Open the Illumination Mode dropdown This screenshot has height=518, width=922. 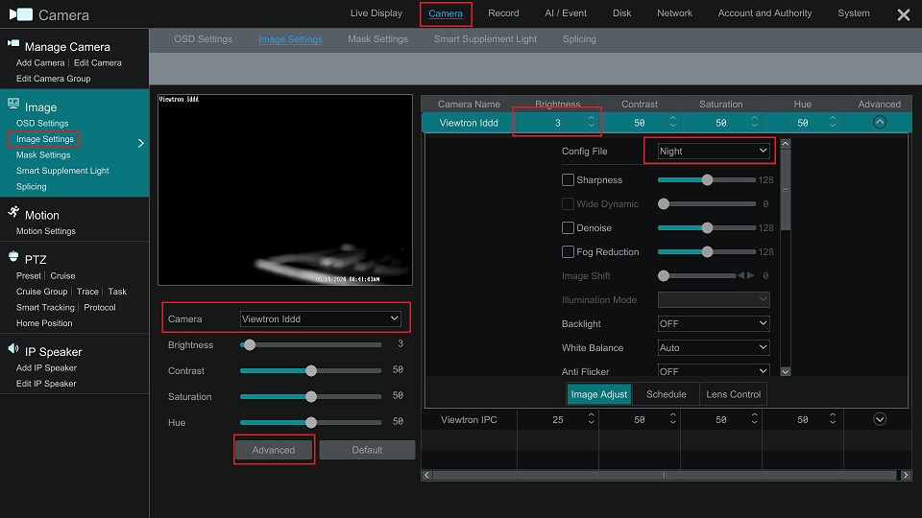pyautogui.click(x=714, y=299)
